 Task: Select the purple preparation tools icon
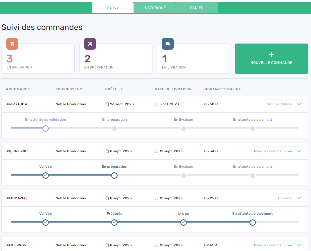point(90,44)
